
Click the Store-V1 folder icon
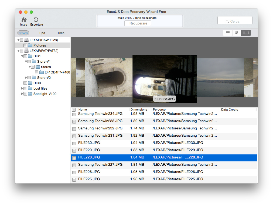click(x=34, y=61)
